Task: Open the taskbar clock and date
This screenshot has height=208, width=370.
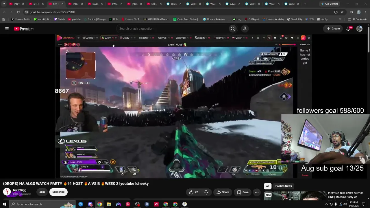Action: [354, 204]
